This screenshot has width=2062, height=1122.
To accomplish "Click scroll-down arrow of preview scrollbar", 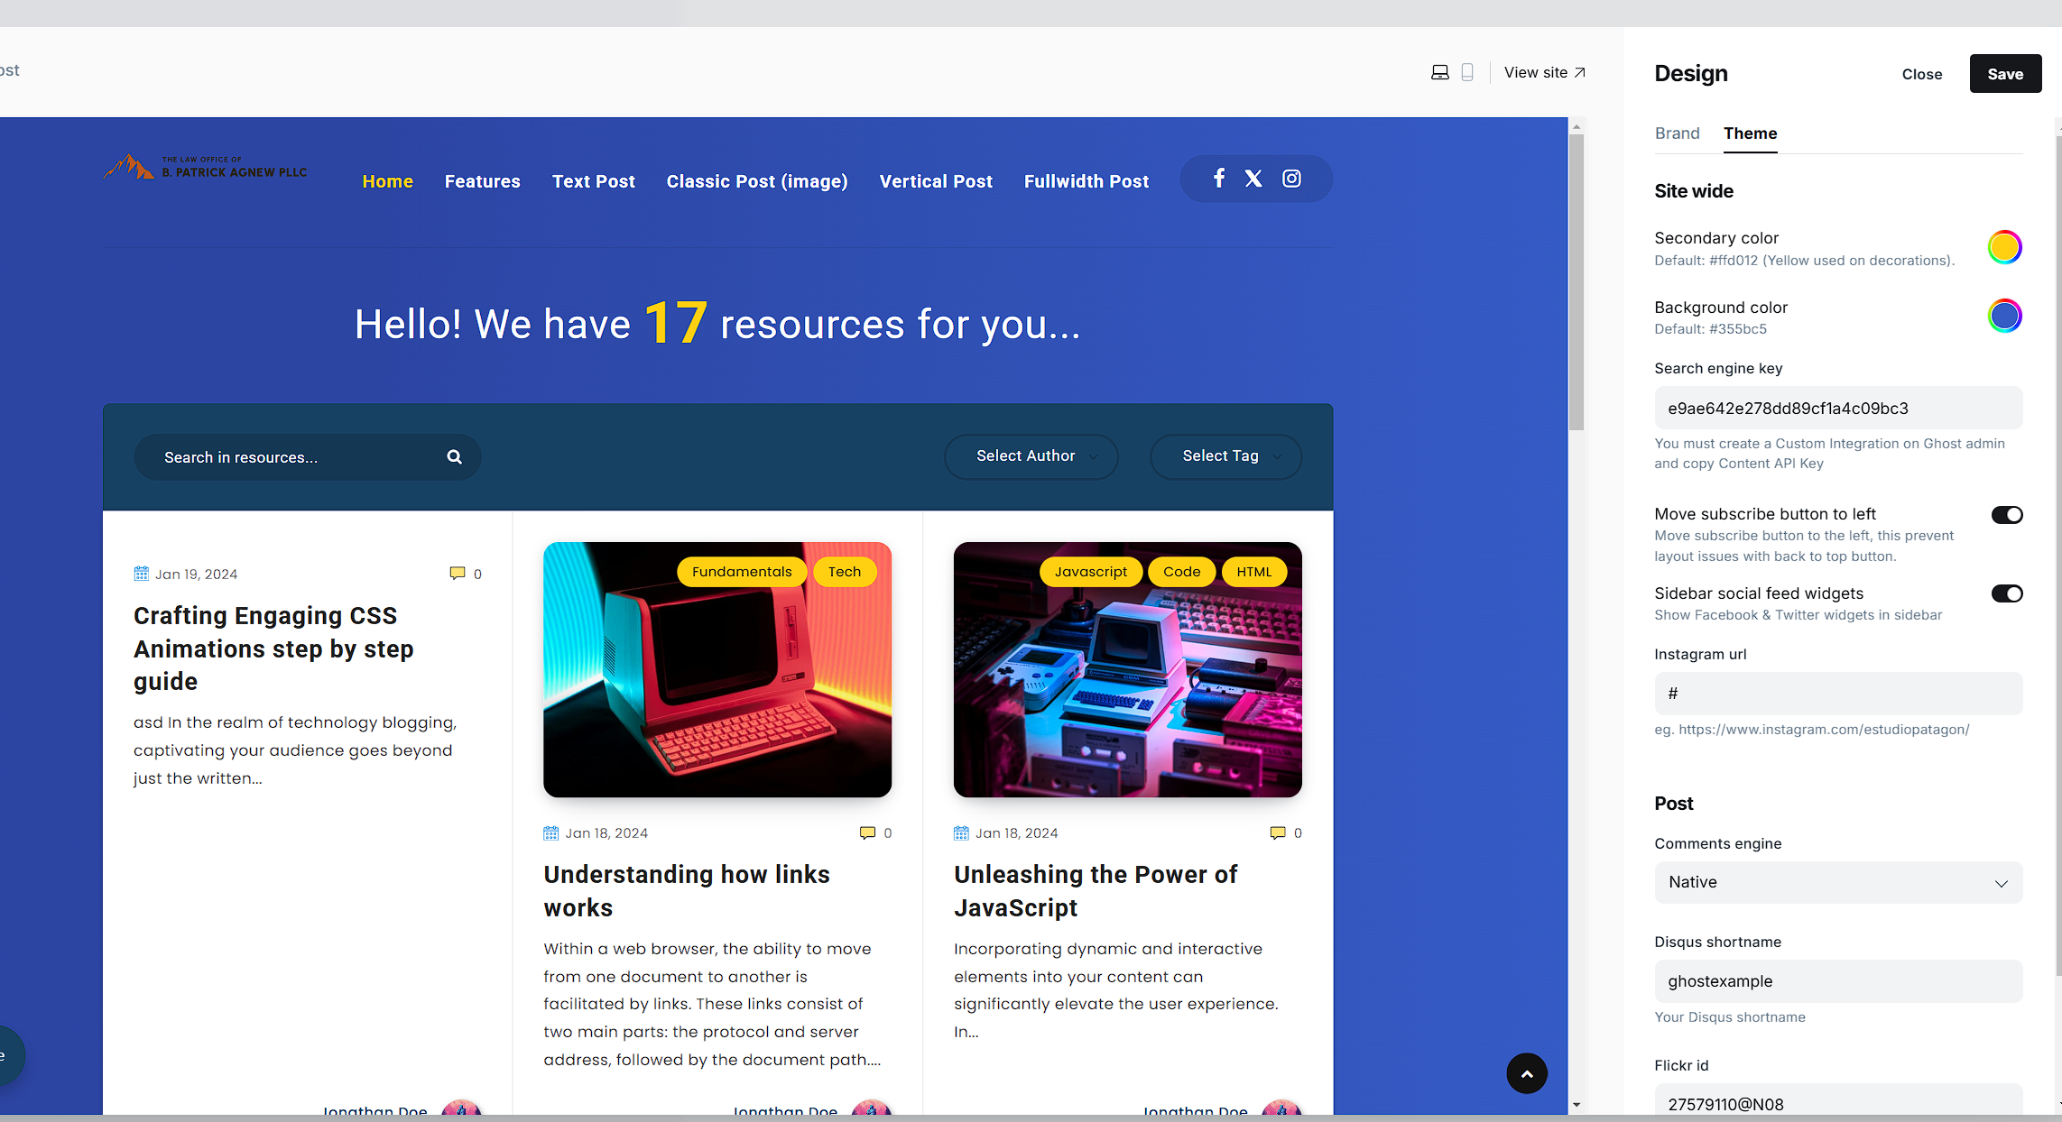I will coord(1577,1105).
